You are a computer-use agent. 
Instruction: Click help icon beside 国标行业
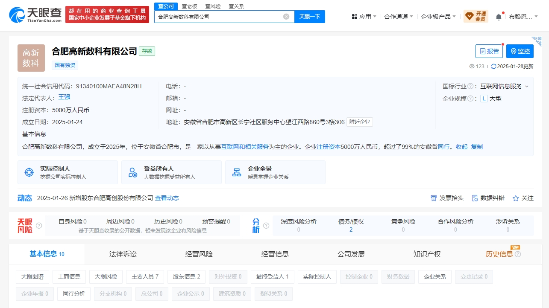[x=470, y=86]
